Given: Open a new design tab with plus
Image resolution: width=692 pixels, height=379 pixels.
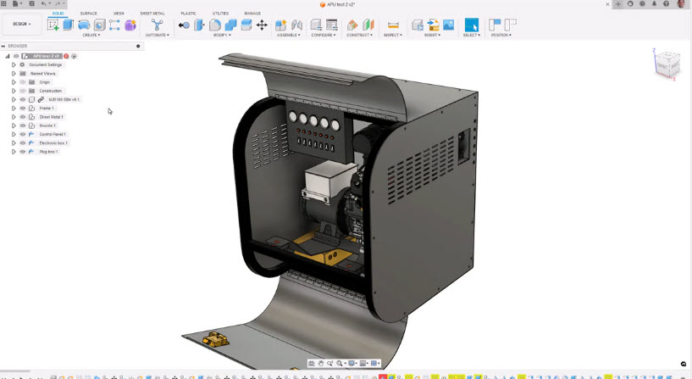Looking at the screenshot, I should (x=617, y=4).
